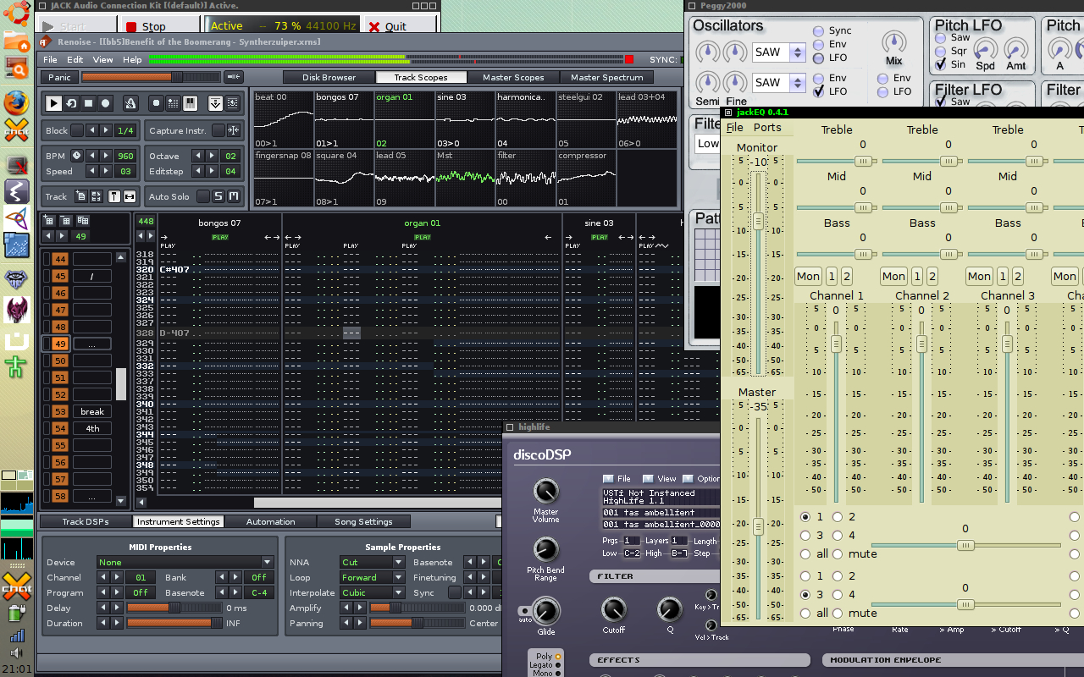The image size is (1084, 677).
Task: Activate the record circle icon in the transport
Action: coord(105,104)
